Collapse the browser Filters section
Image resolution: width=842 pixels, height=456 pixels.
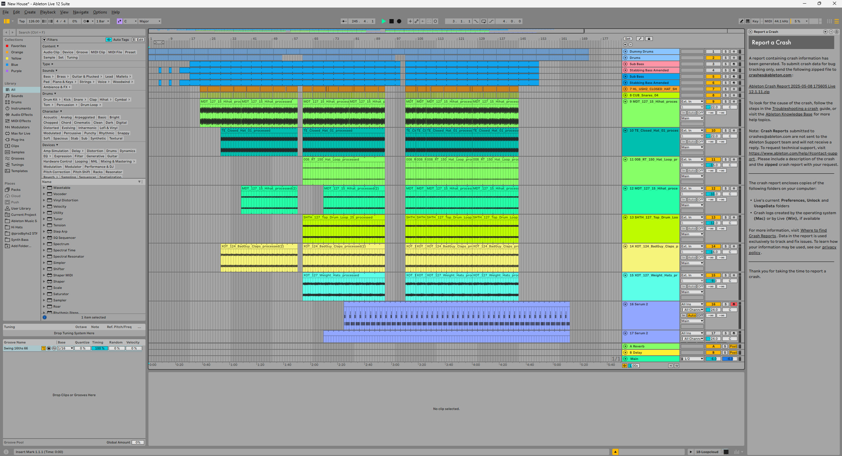pyautogui.click(x=44, y=40)
